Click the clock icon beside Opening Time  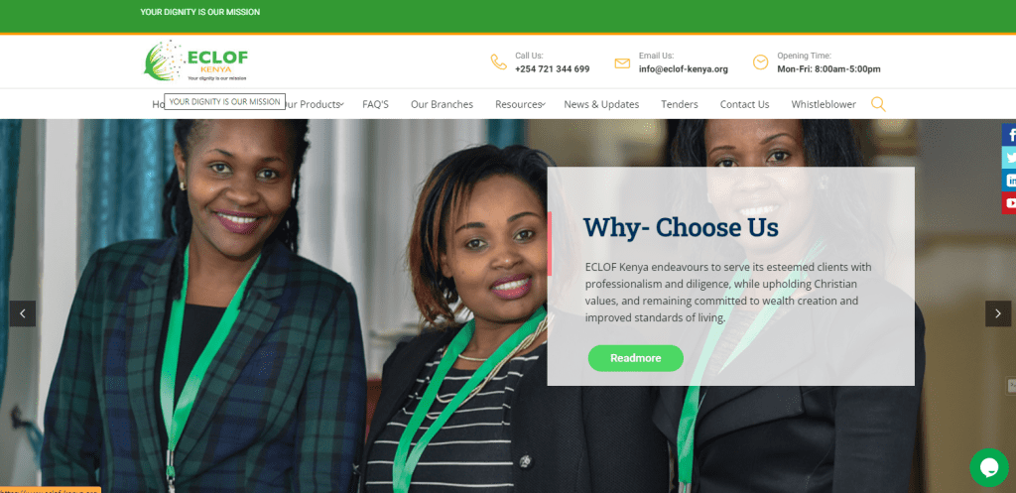pyautogui.click(x=760, y=62)
